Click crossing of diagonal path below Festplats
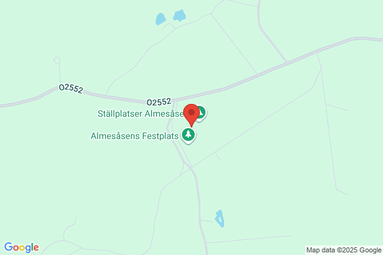383x255 pixels. coord(191,168)
